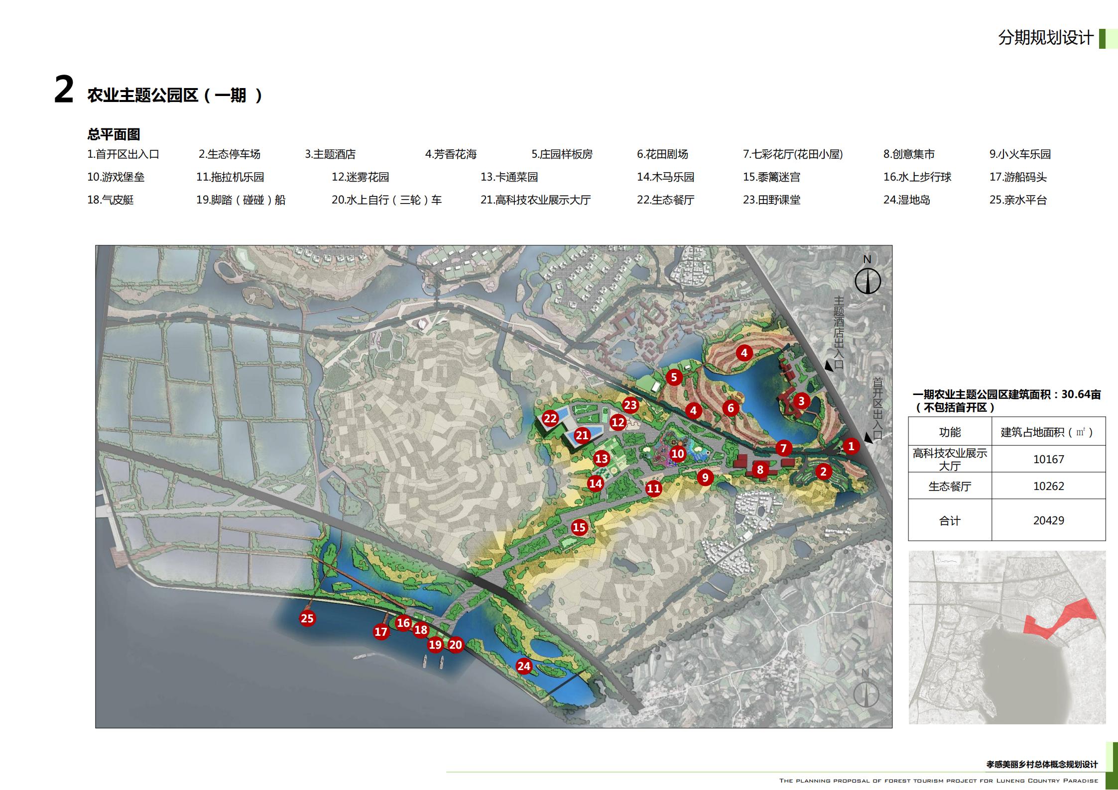Click red map marker number 16
Image resolution: width=1118 pixels, height=790 pixels.
point(403,623)
